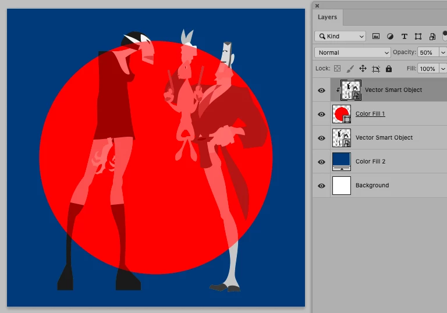Select top Vector Smart Object layer name
Image resolution: width=447 pixels, height=313 pixels.
point(393,90)
